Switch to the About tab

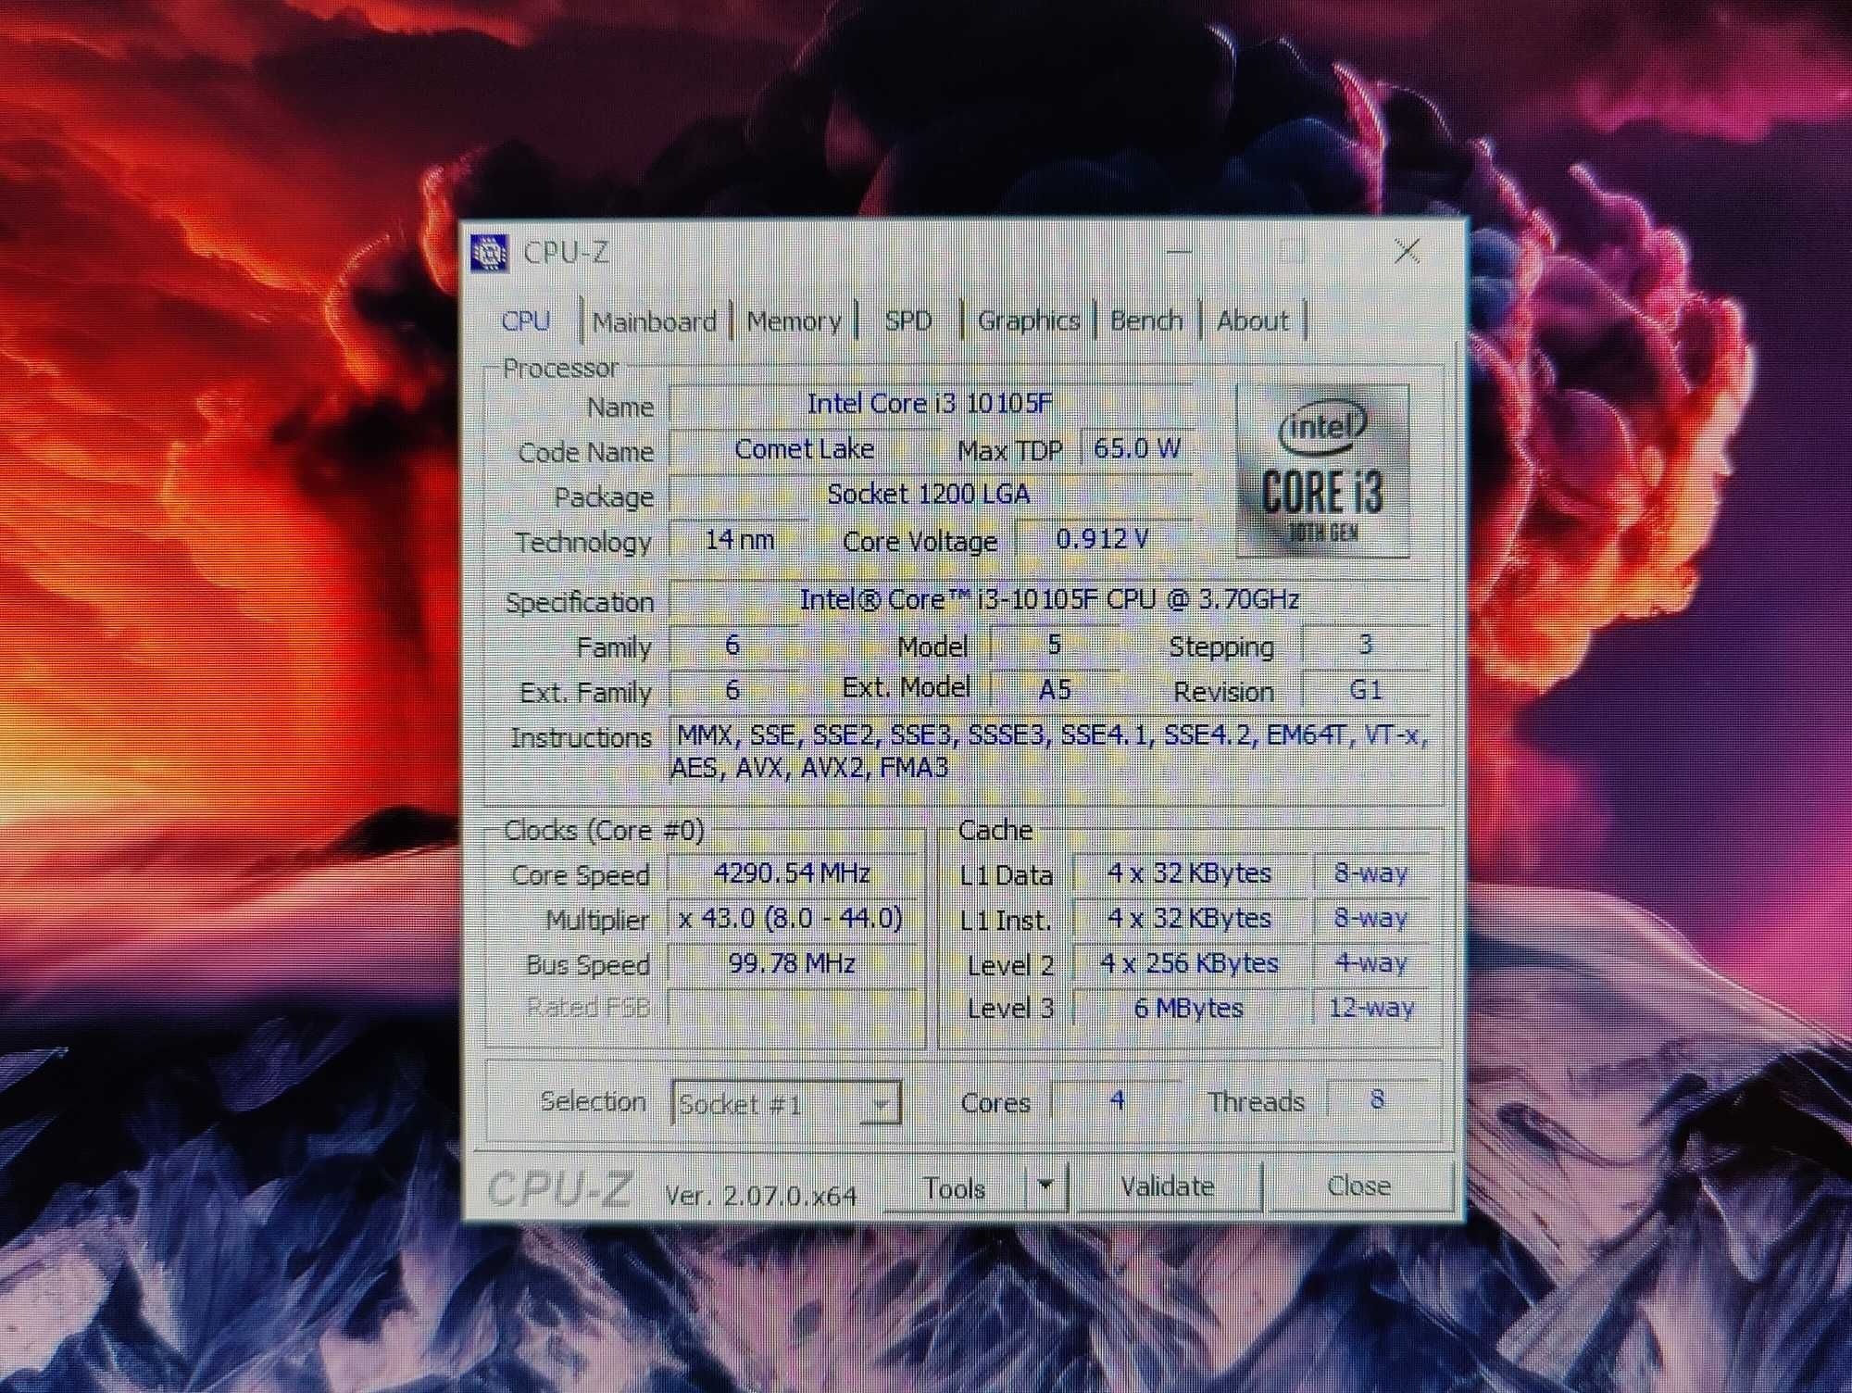point(1252,320)
